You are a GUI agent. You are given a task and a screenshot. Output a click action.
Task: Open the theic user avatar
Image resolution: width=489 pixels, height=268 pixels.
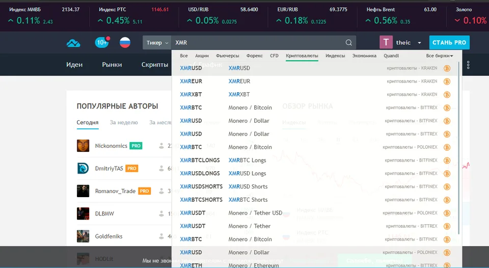[386, 42]
